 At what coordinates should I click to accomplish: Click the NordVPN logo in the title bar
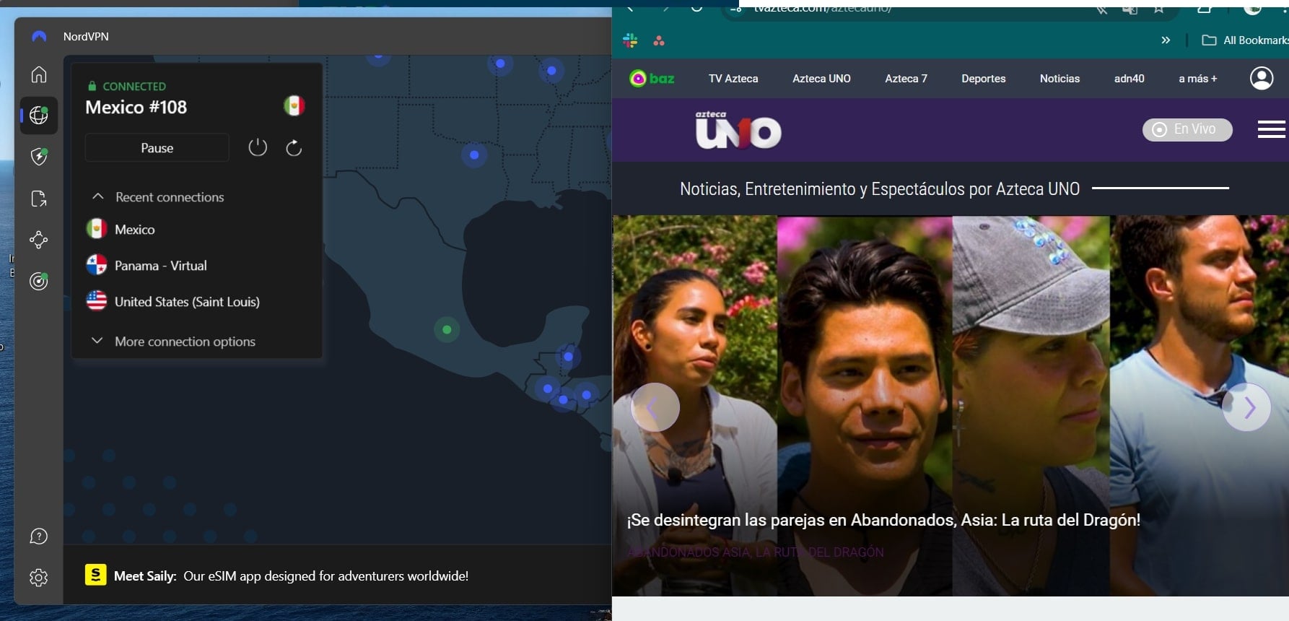(x=39, y=36)
